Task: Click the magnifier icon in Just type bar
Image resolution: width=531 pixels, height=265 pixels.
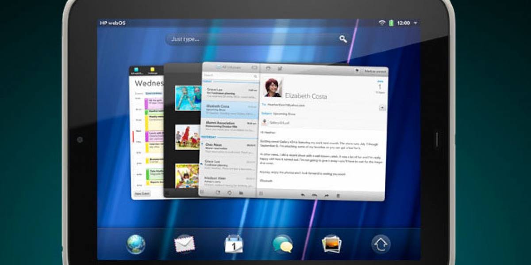Action: pos(343,39)
